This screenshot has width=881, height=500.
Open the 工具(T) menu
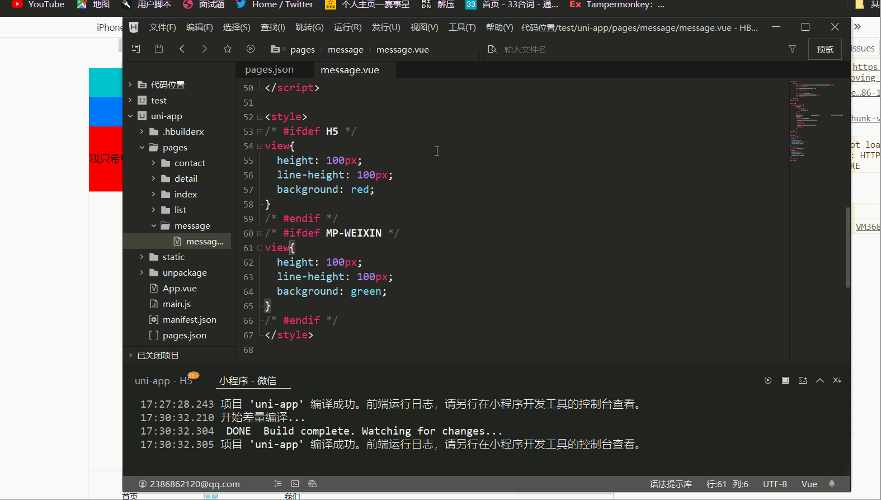[x=462, y=27]
